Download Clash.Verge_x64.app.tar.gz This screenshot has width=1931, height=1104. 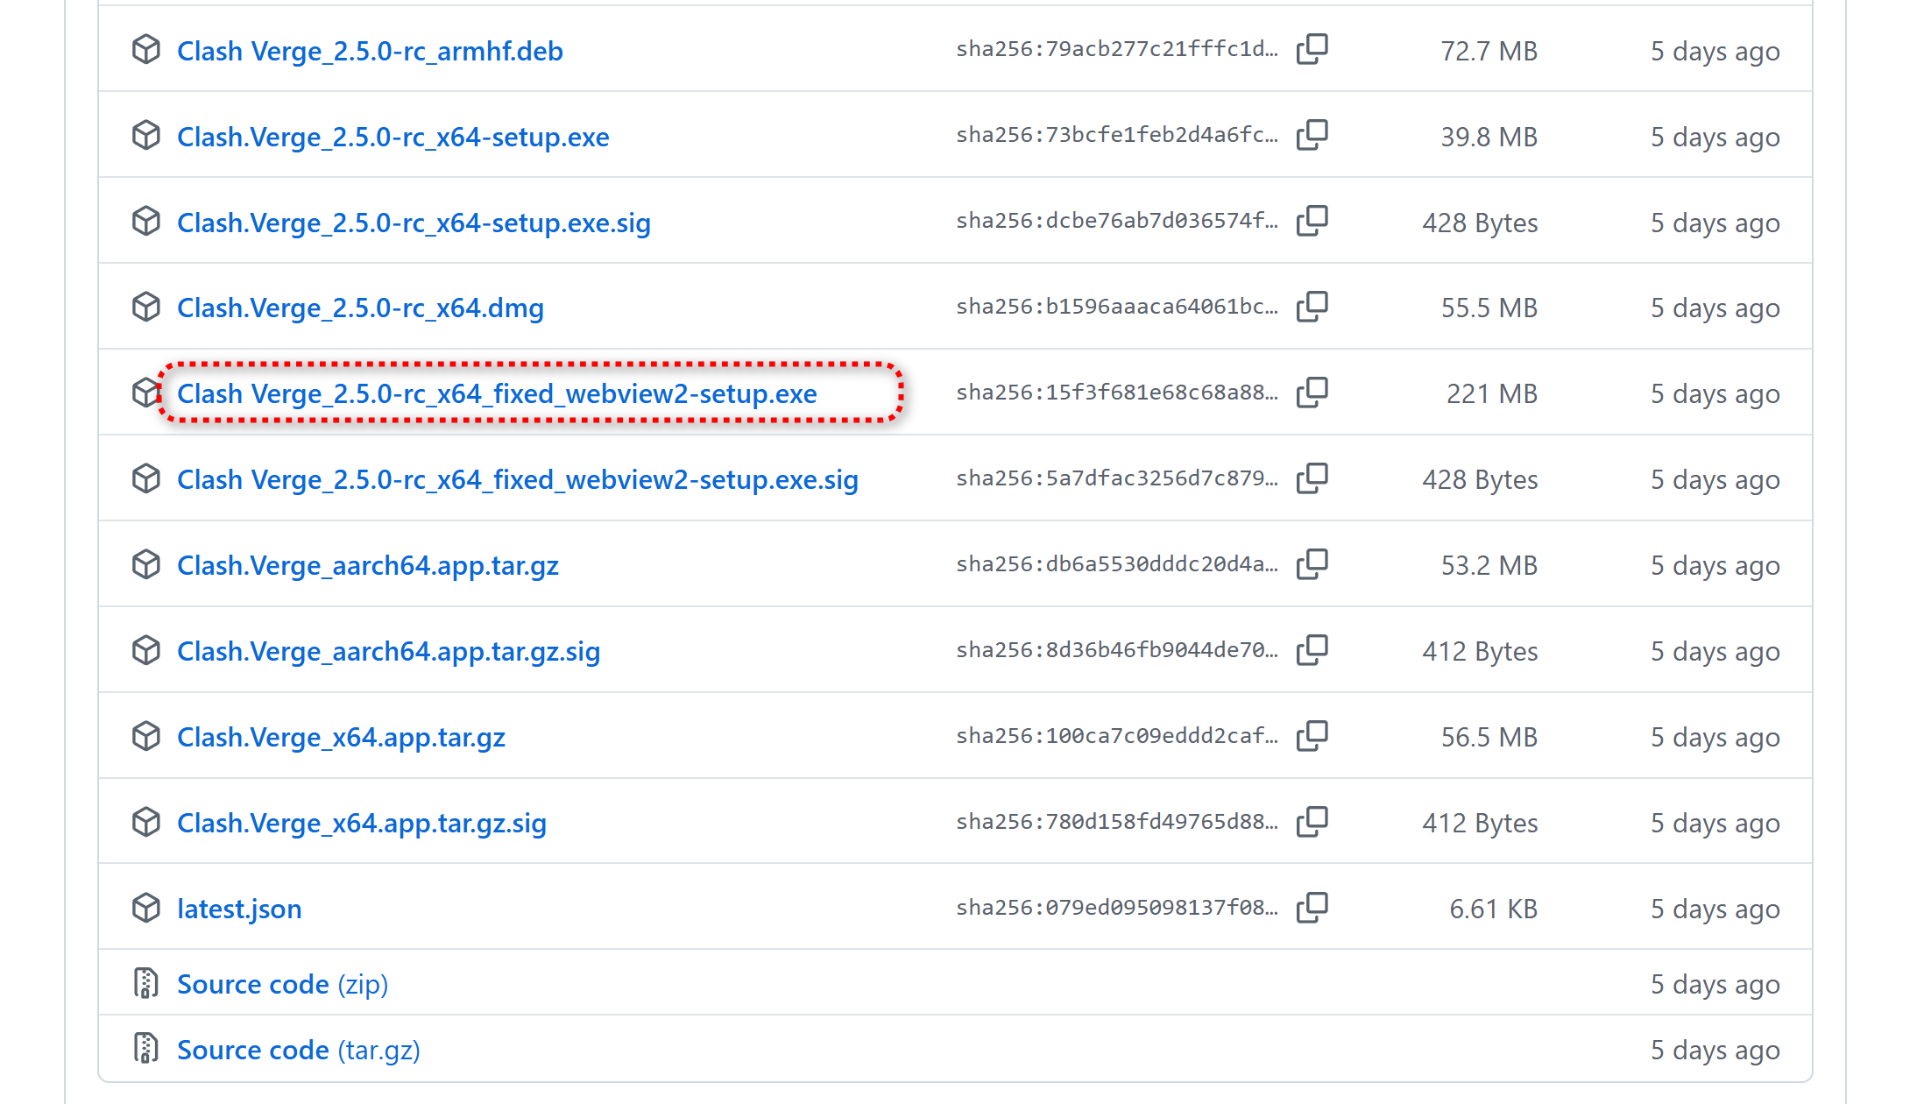341,738
